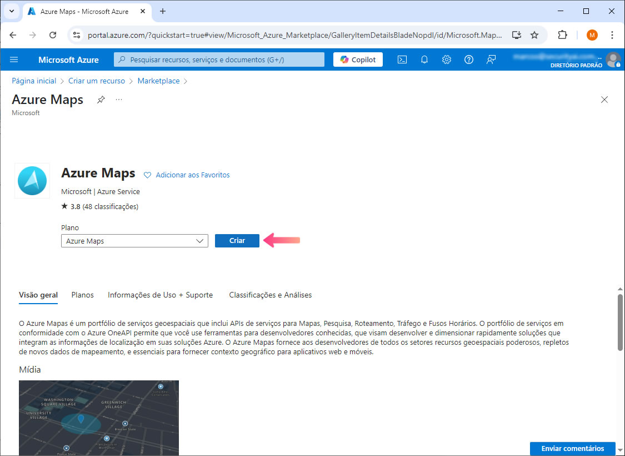
Task: Click the page vertical scrollbar thumb
Action: pyautogui.click(x=620, y=323)
